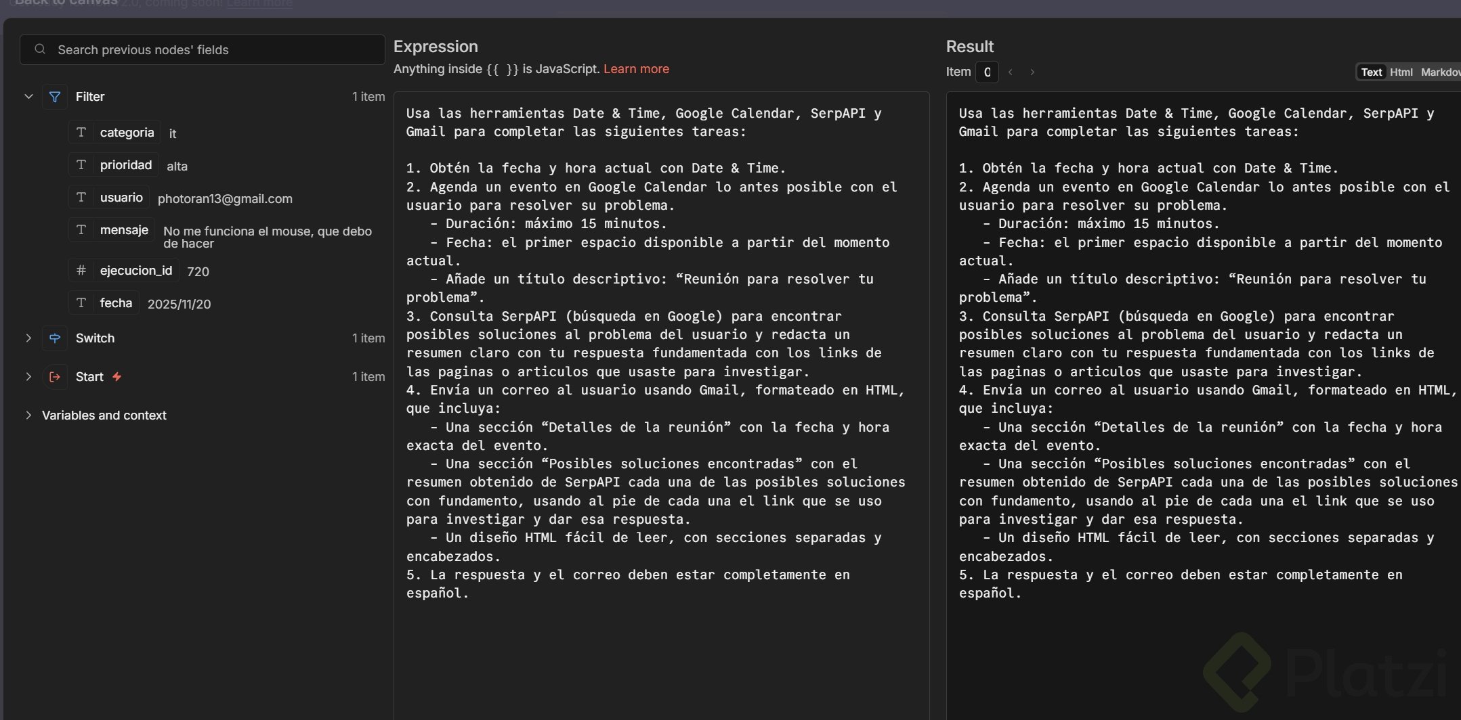Image resolution: width=1461 pixels, height=720 pixels.
Task: Click Back to canvas
Action: (66, 3)
